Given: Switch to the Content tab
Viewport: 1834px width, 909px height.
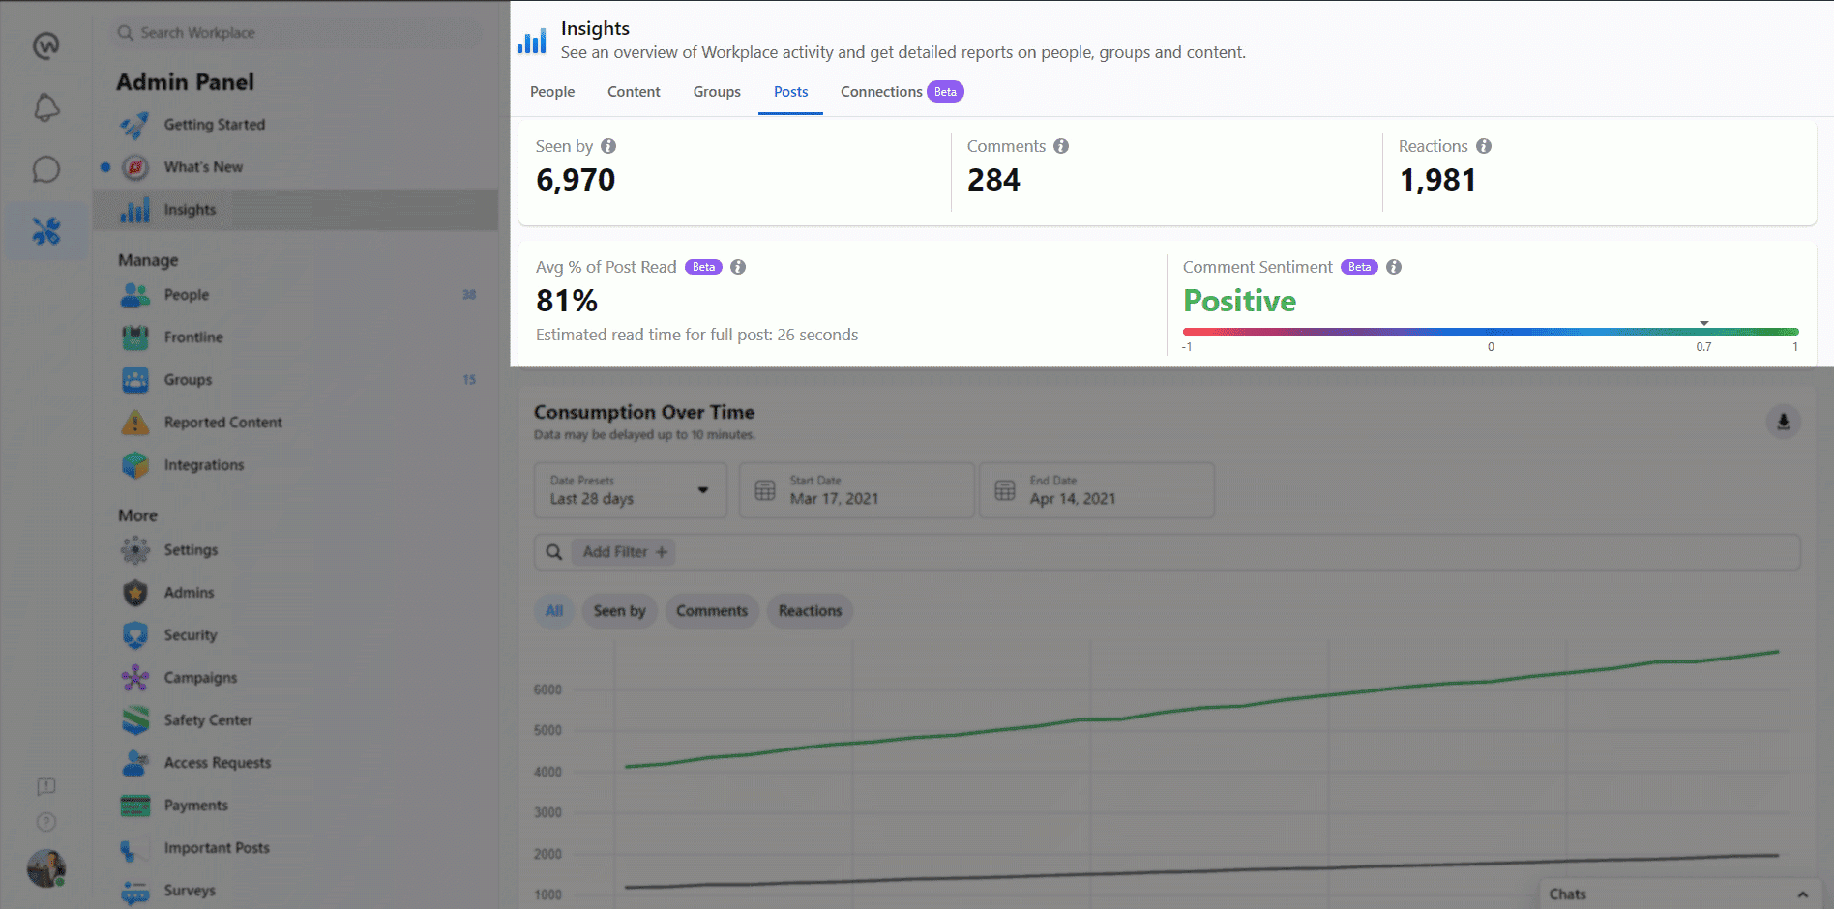Looking at the screenshot, I should pyautogui.click(x=634, y=92).
